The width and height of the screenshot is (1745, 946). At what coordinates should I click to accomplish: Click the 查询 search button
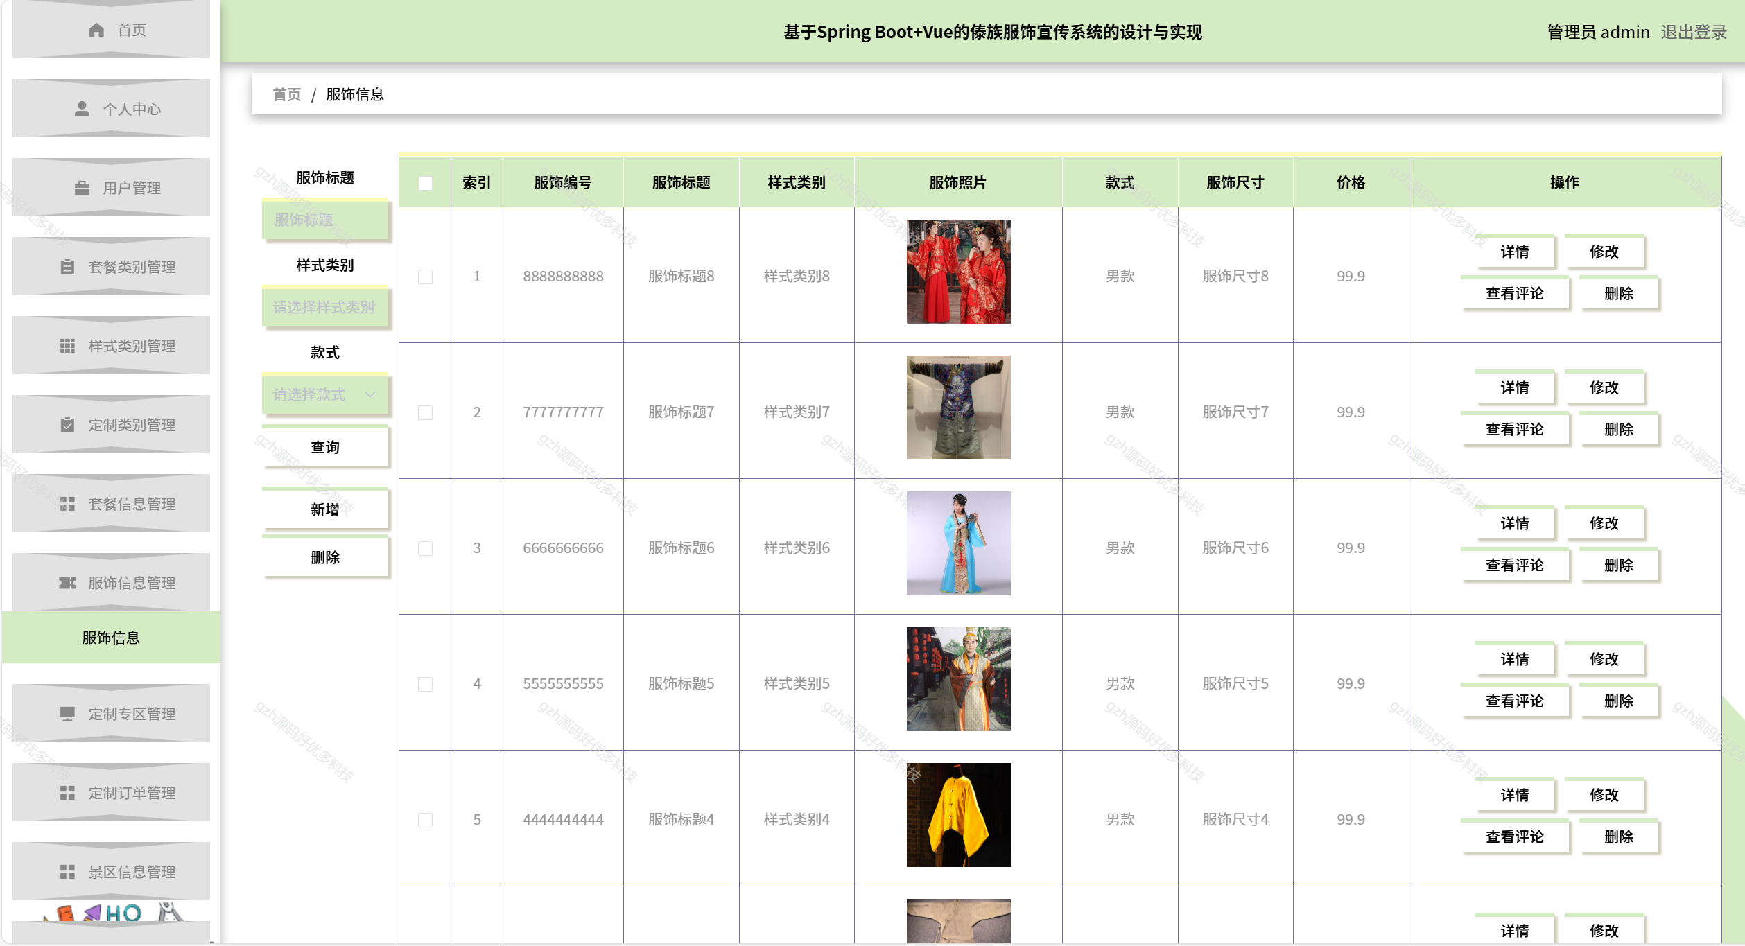[x=325, y=447]
